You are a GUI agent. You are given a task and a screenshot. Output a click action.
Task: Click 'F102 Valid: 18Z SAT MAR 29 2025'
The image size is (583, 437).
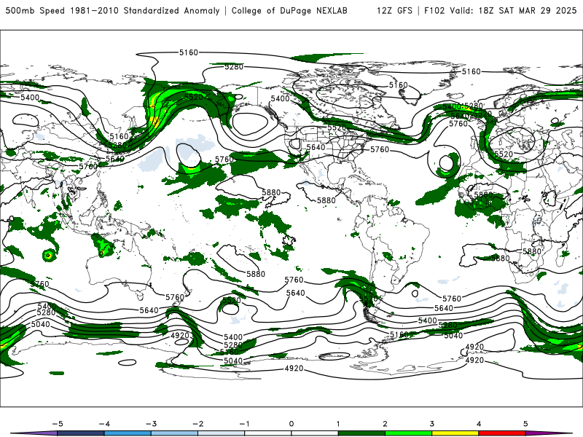point(500,11)
